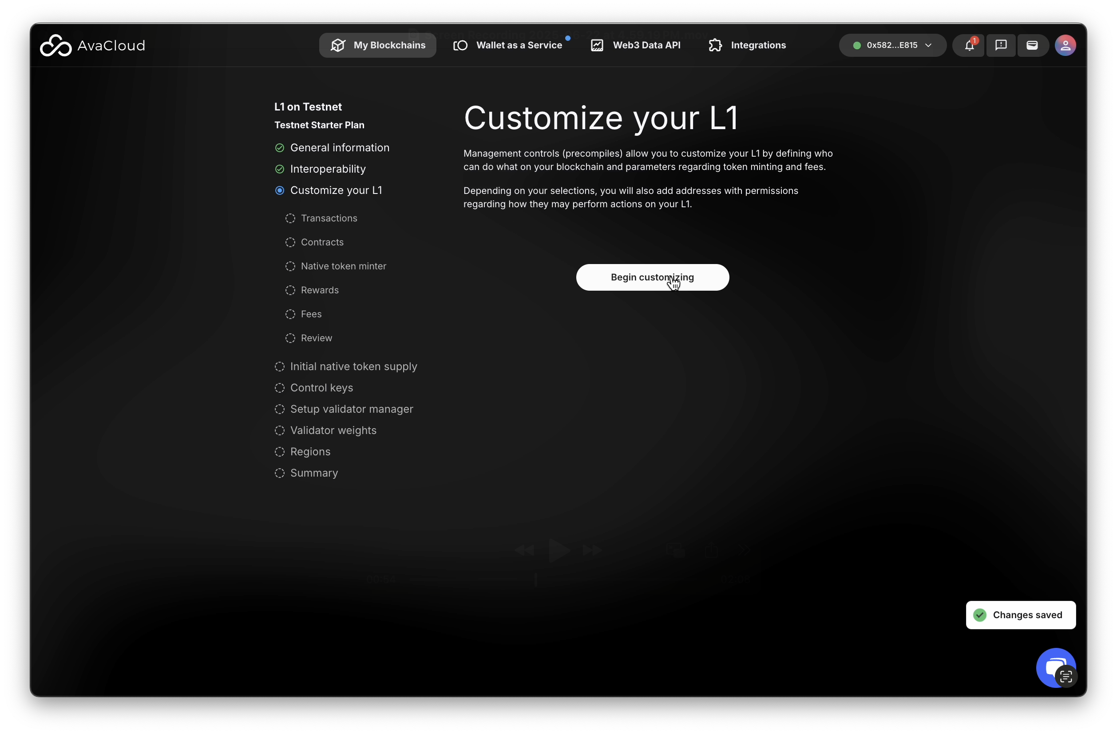Click the Integrations puzzle icon
This screenshot has width=1117, height=734.
coord(715,46)
